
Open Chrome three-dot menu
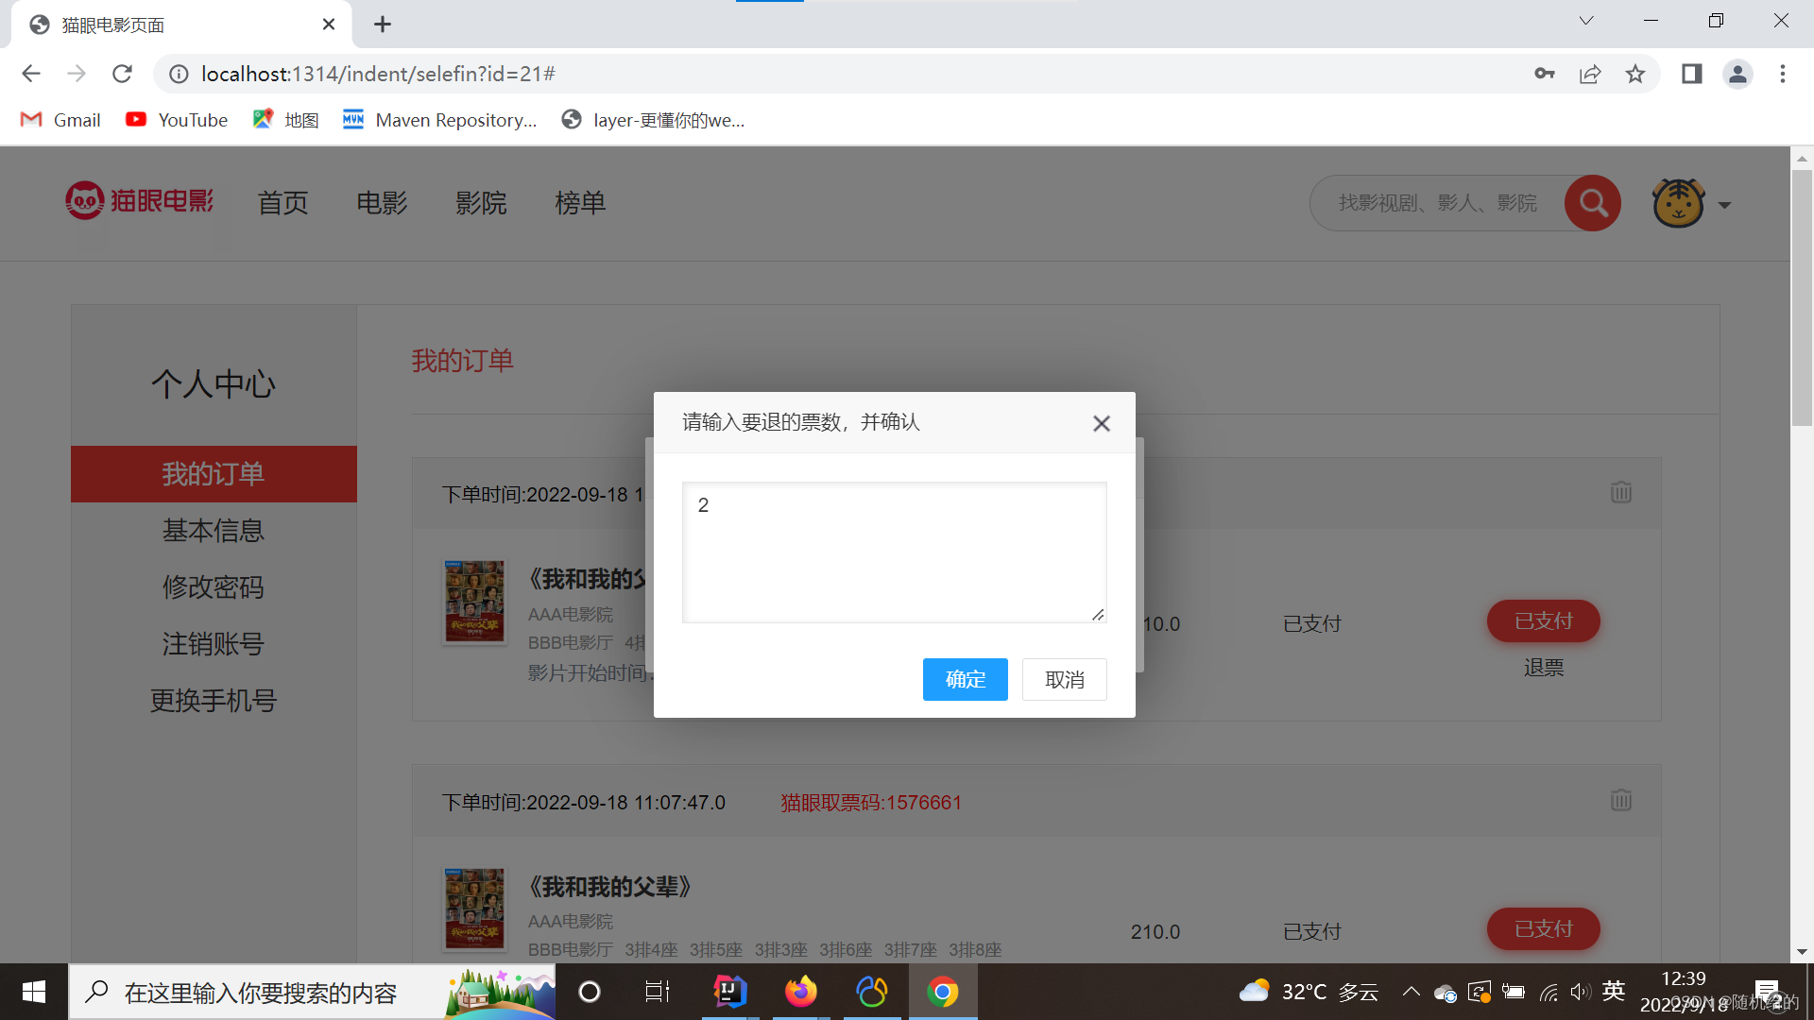[1783, 74]
